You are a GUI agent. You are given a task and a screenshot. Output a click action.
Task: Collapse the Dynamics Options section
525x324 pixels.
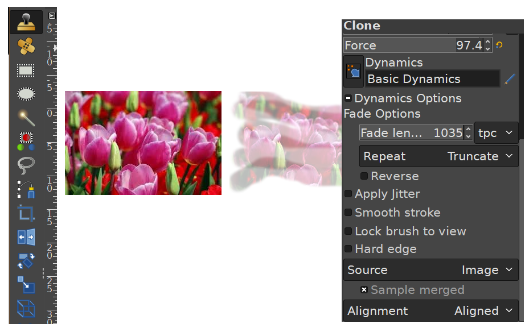(x=348, y=98)
